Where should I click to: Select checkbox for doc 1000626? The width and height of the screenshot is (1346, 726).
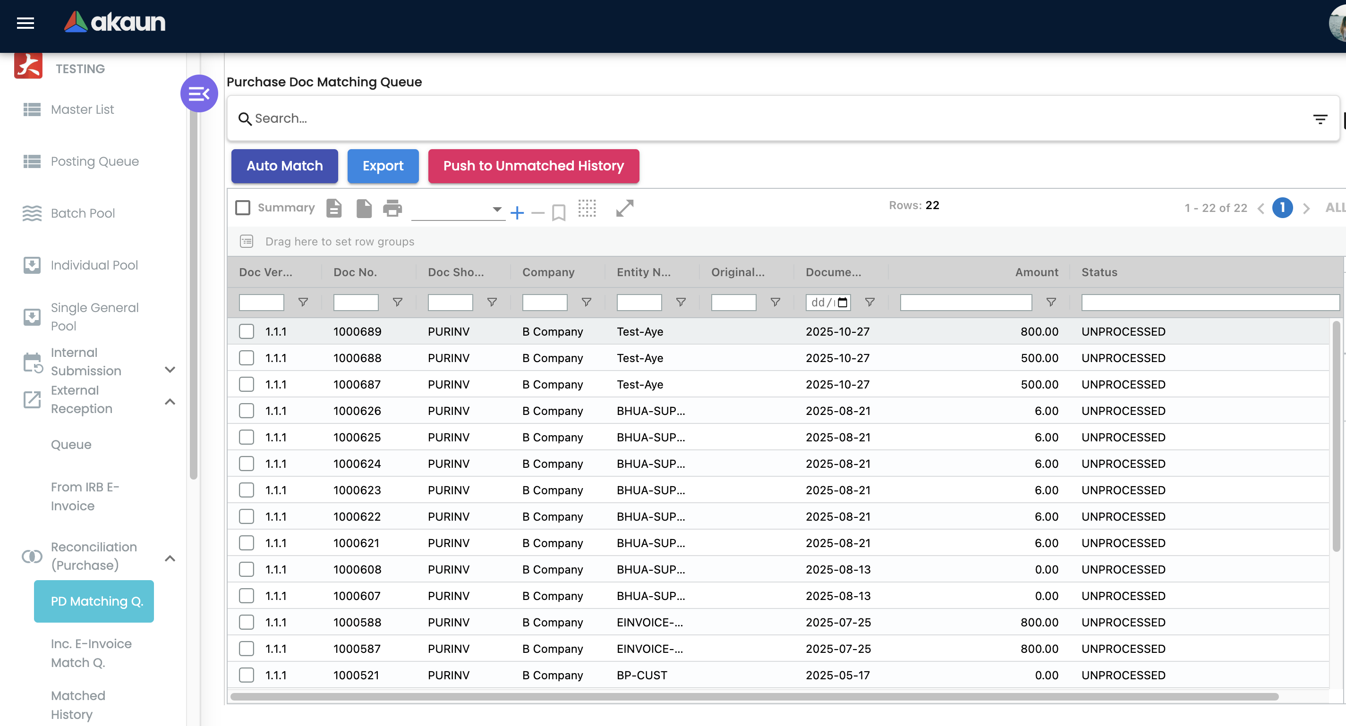point(247,411)
